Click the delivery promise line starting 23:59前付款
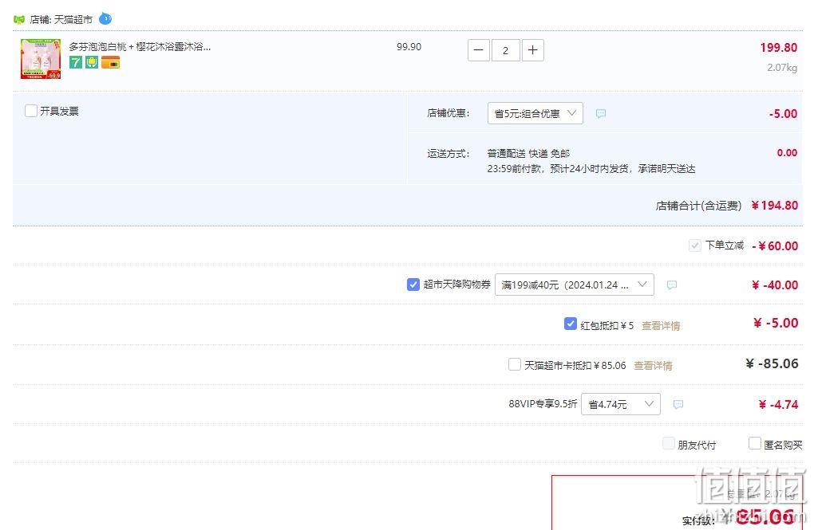Viewport: 814px width, 530px height. point(591,169)
